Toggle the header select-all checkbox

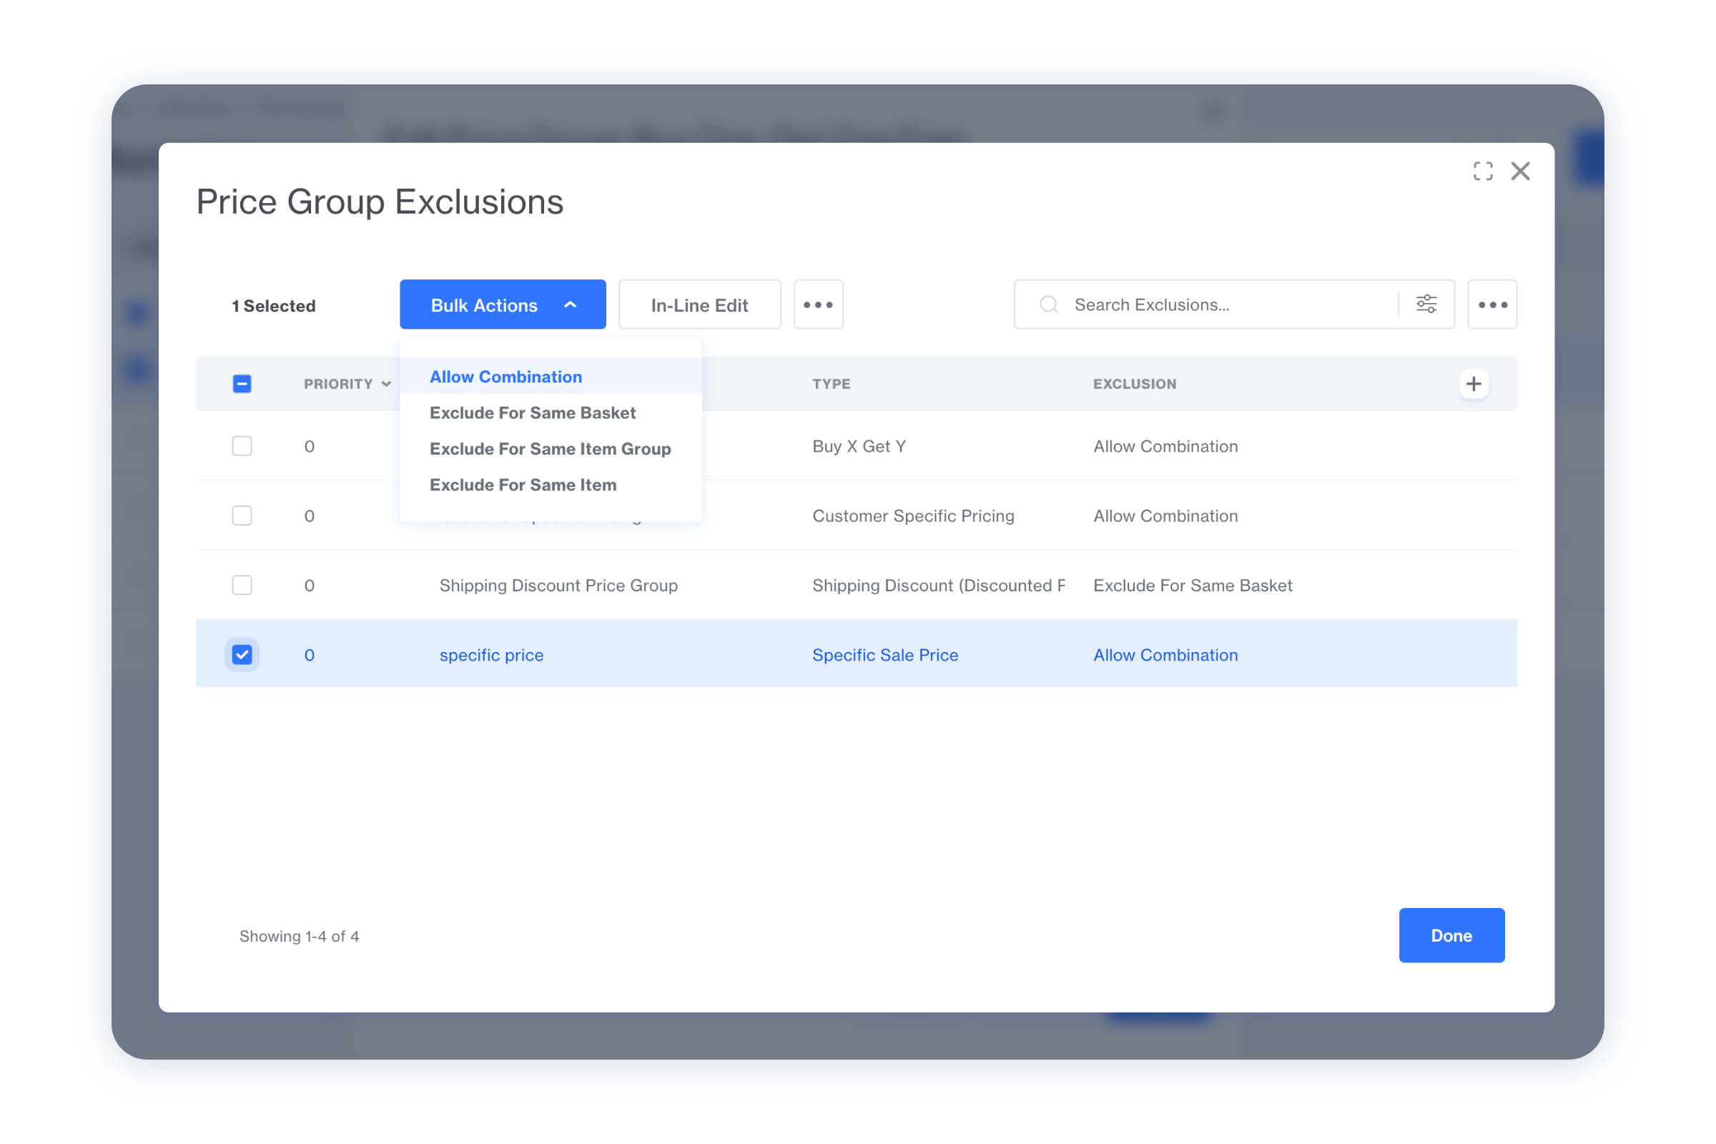click(x=242, y=384)
